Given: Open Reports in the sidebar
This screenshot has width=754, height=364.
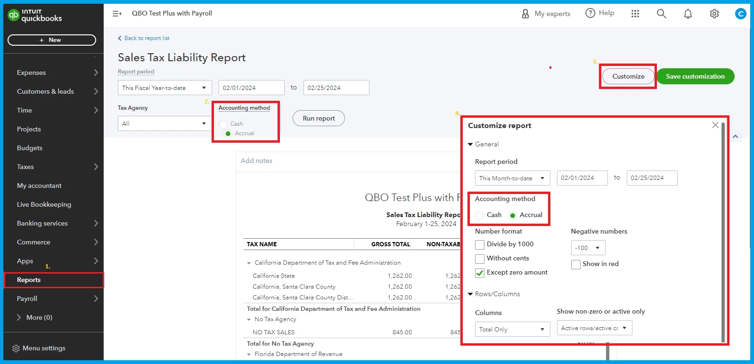Looking at the screenshot, I should pos(53,280).
